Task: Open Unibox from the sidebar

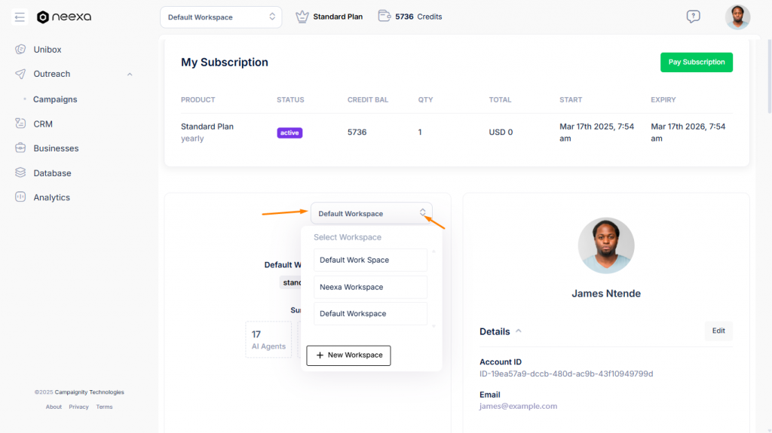Action: (47, 50)
